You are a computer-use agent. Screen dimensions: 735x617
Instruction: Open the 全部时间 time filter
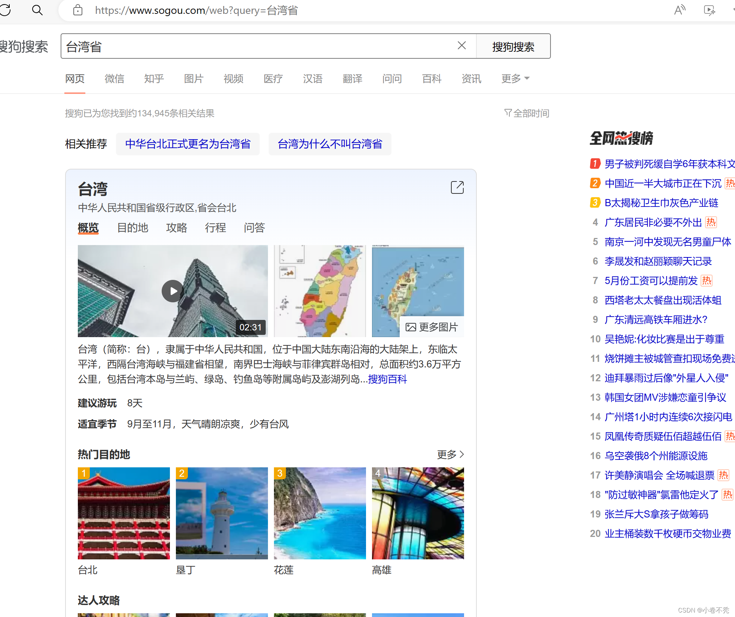click(x=527, y=113)
